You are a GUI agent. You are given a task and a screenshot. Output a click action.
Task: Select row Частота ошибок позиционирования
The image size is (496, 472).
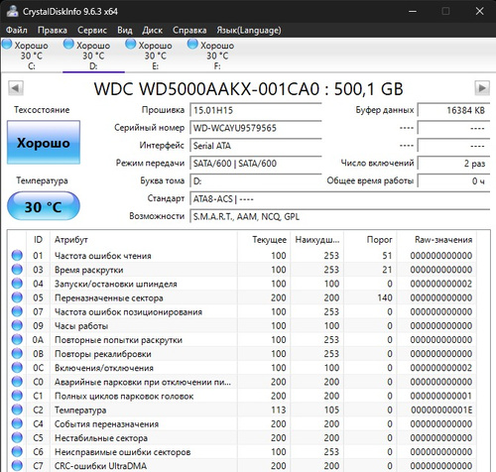coord(242,311)
